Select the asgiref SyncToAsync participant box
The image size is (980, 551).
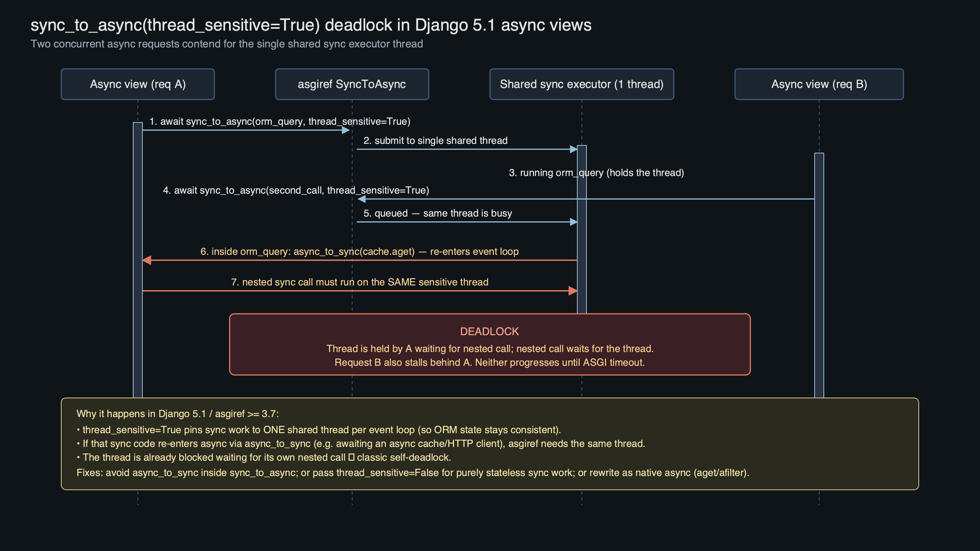coord(351,84)
